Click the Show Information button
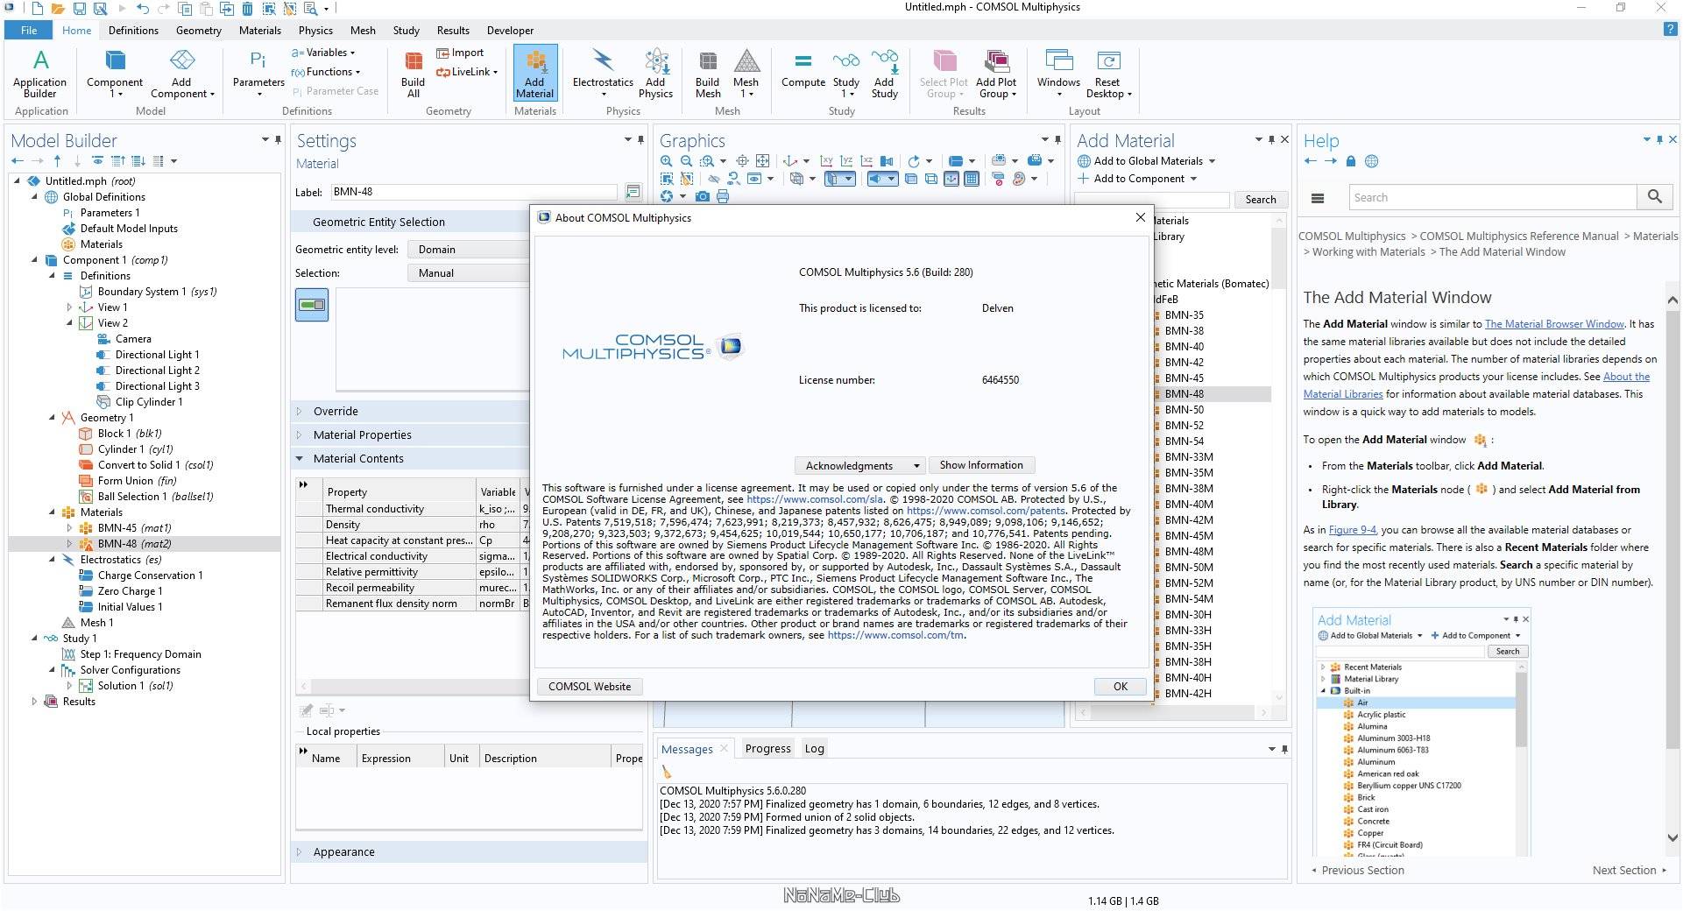The height and width of the screenshot is (911, 1683). click(x=981, y=465)
